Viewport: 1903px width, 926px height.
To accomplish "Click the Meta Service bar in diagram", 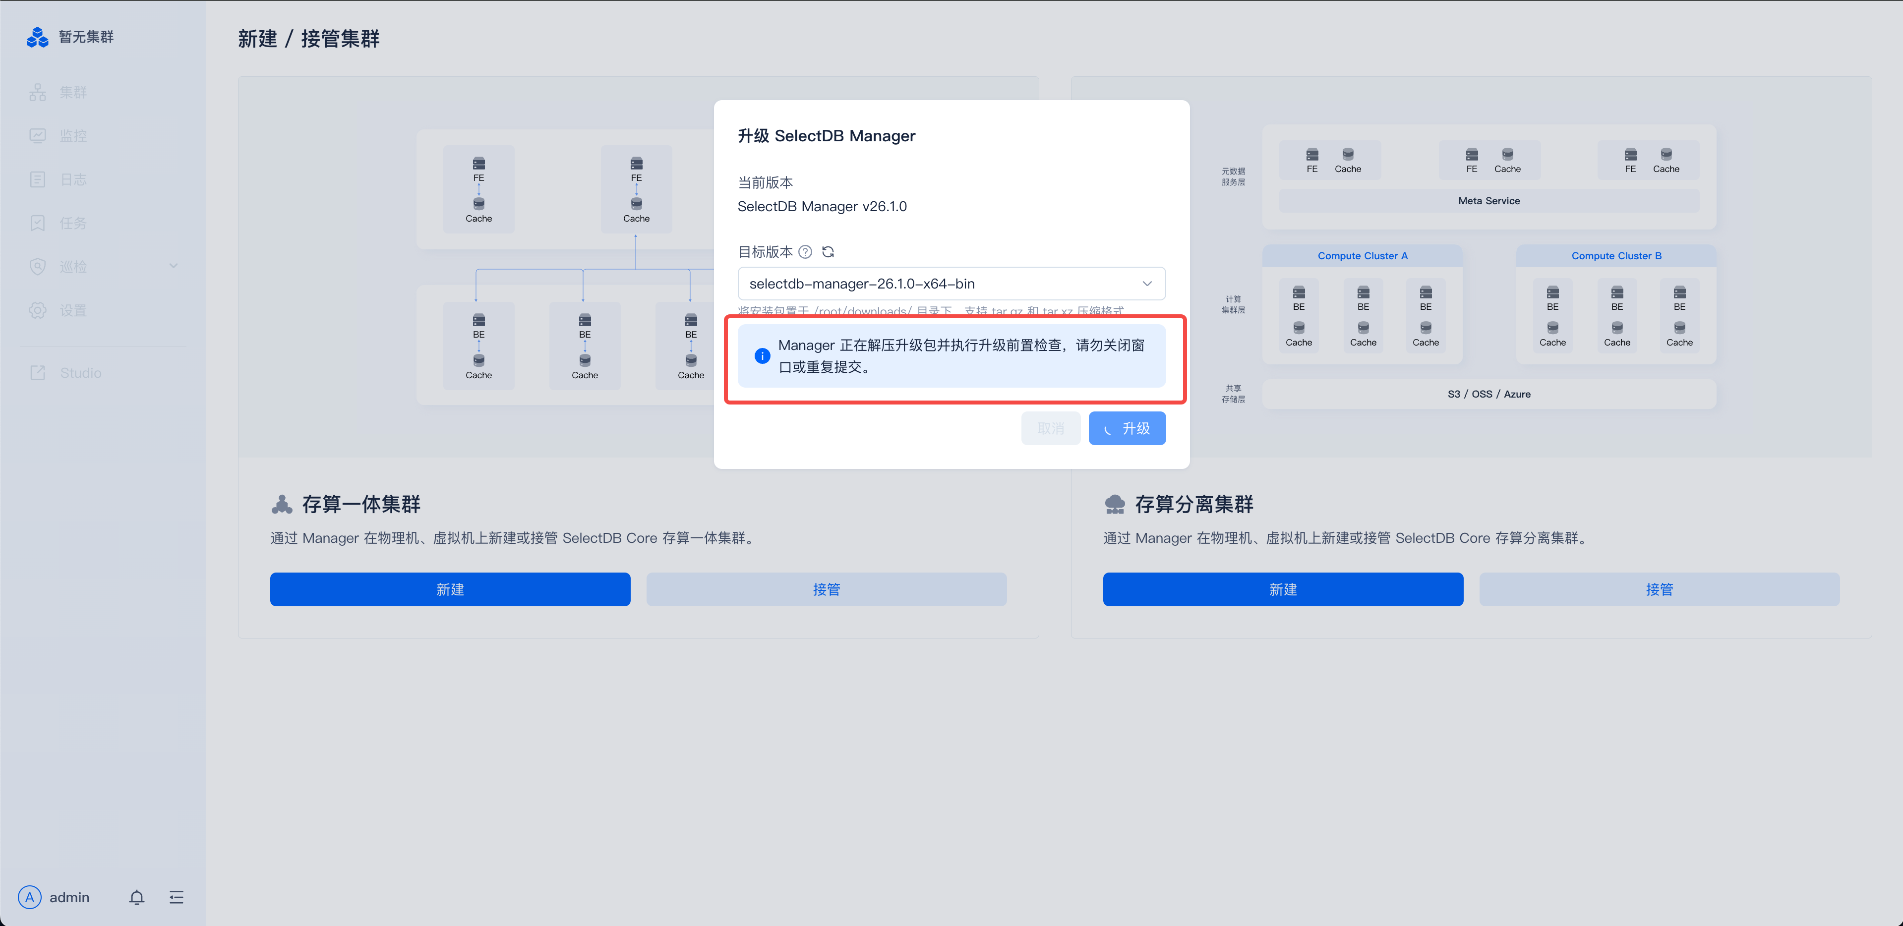I will pos(1488,201).
